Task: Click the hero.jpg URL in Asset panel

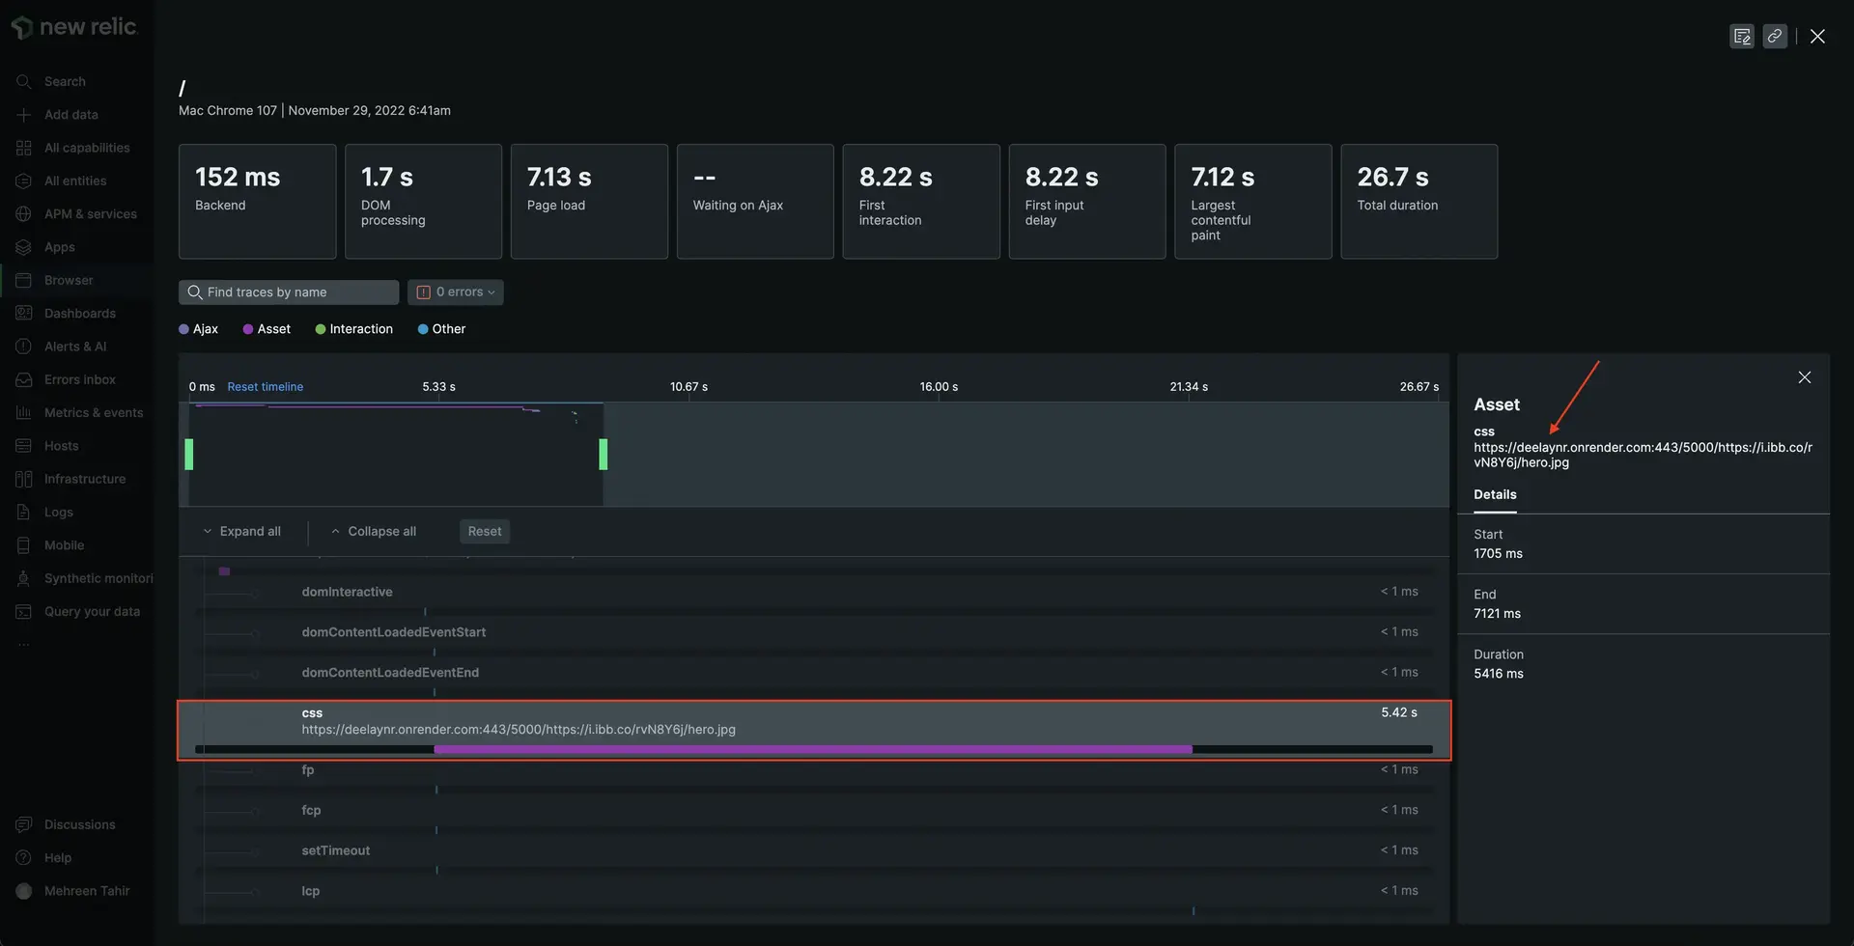Action: [x=1643, y=455]
